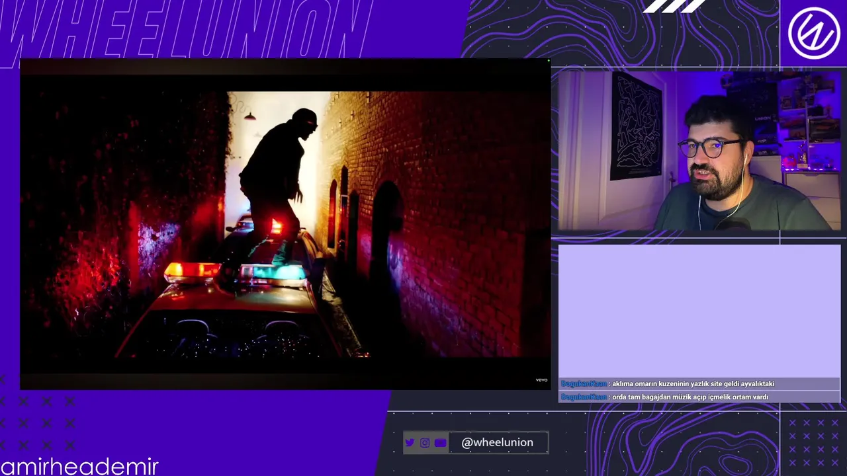Click the @wheelunion handle label
The image size is (847, 476).
pos(498,442)
